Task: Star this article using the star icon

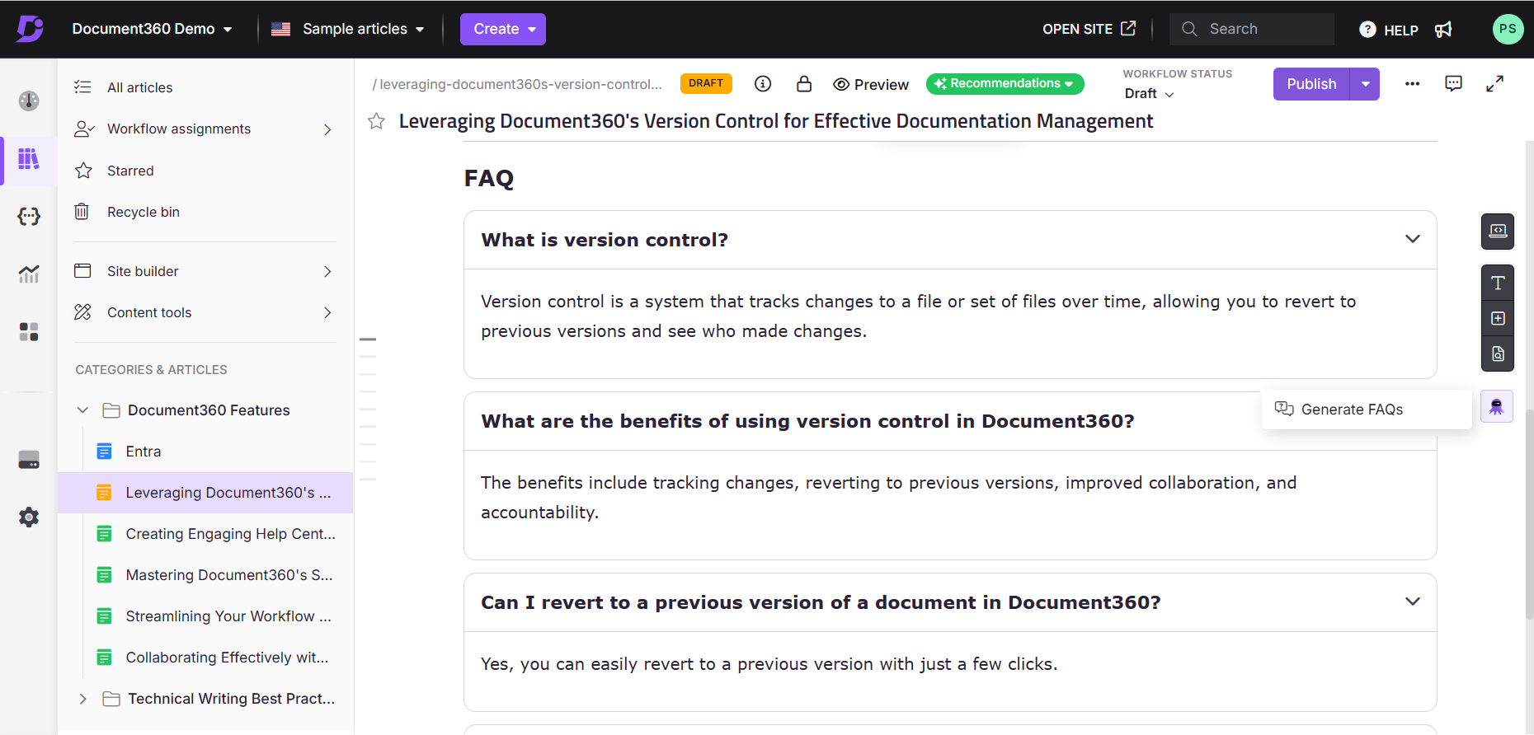Action: 376,121
